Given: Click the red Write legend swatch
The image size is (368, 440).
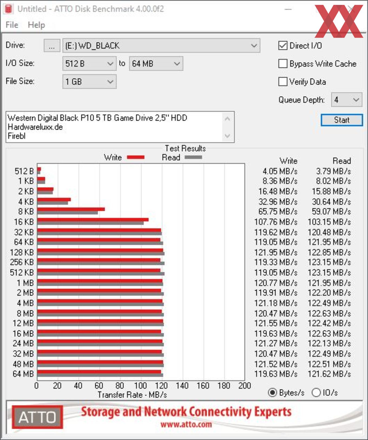Looking at the screenshot, I should tap(136, 157).
